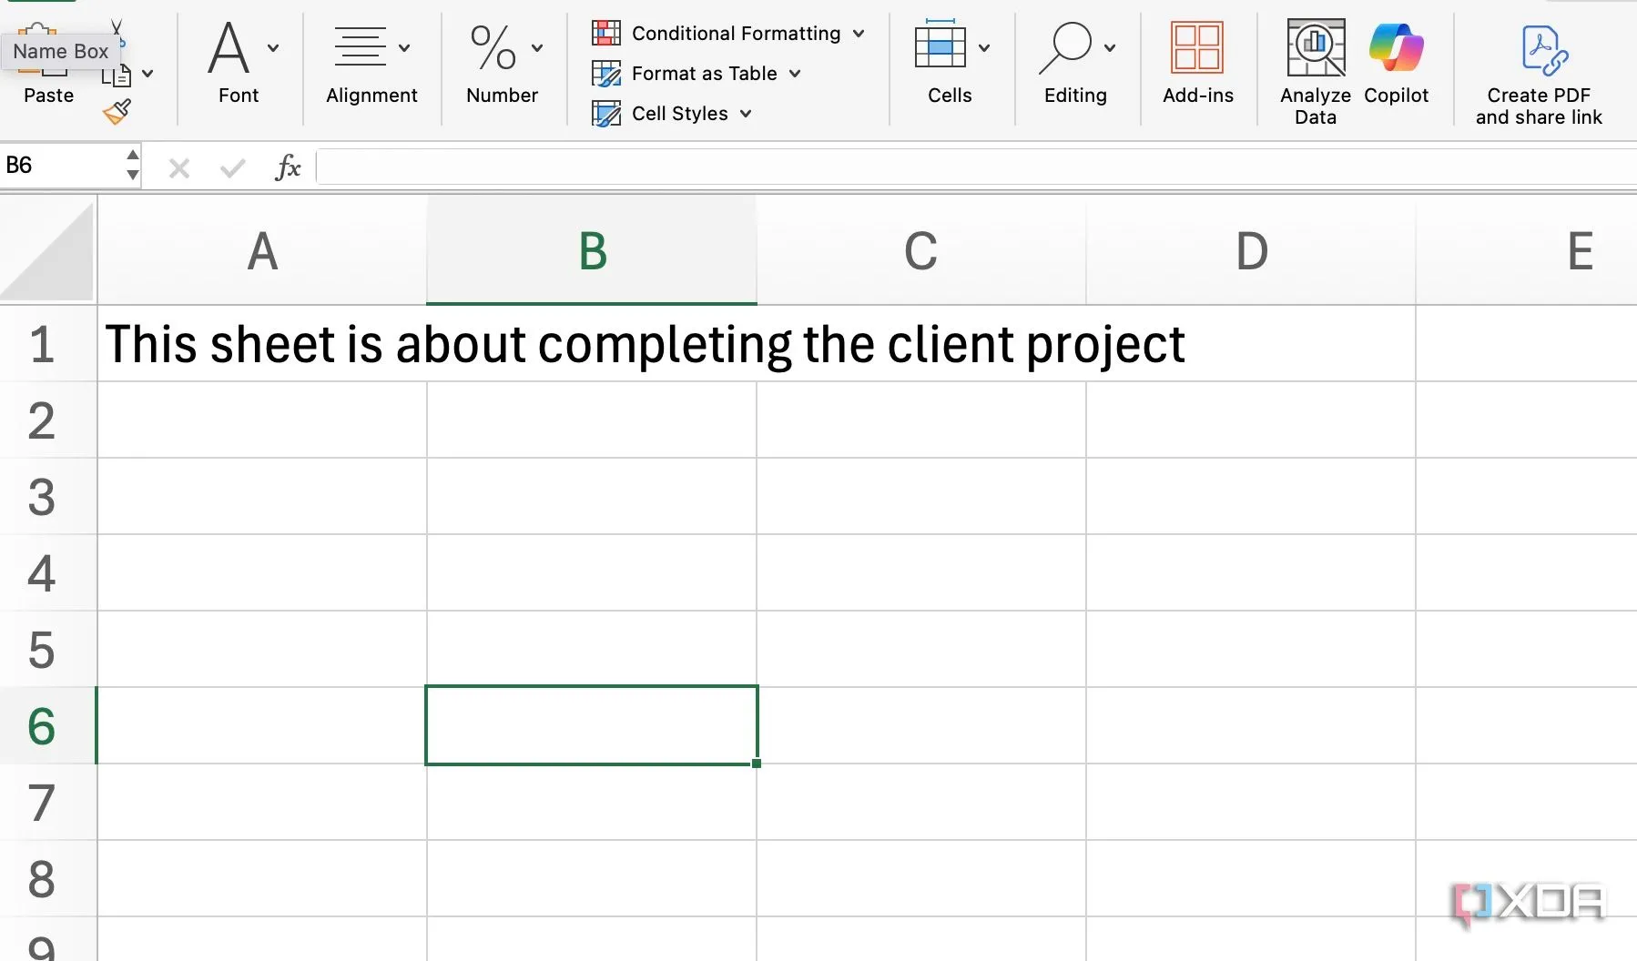Expand the Editing dropdown arrow
The image size is (1637, 961).
[x=1110, y=48]
